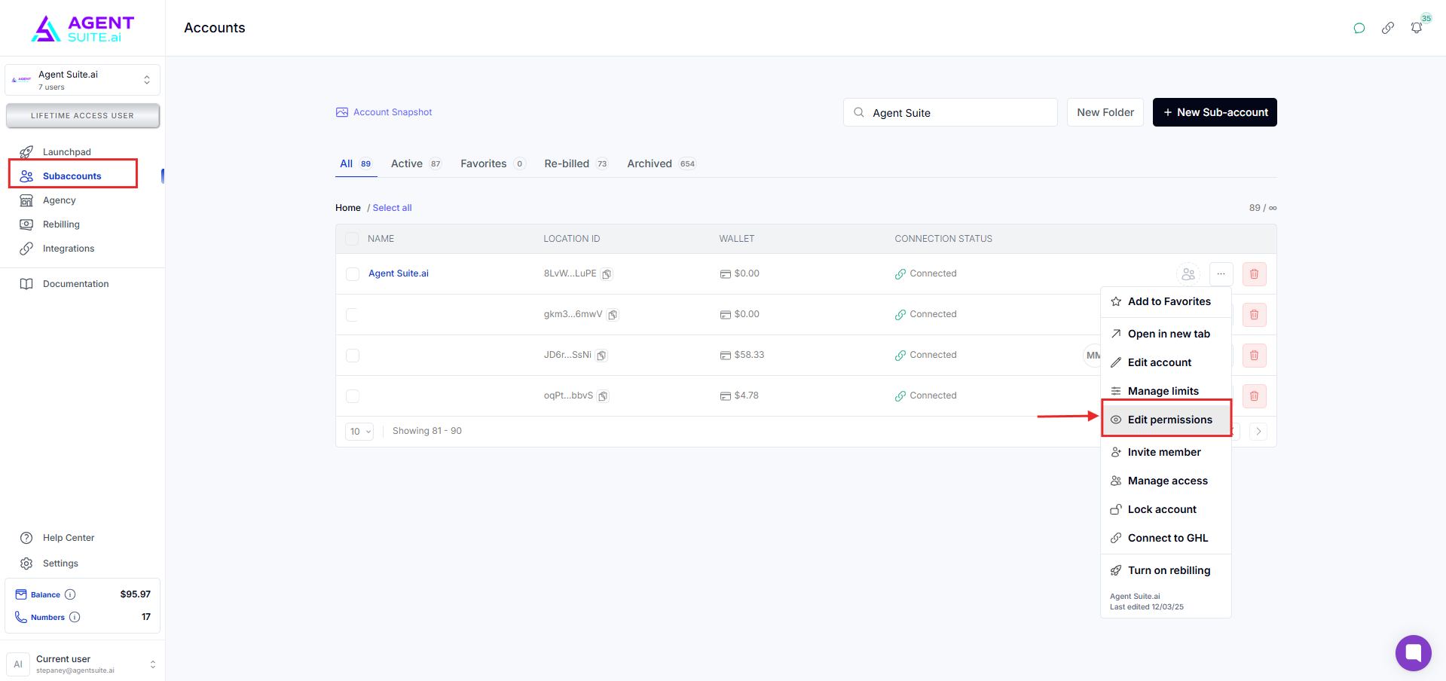1446x681 pixels.
Task: Check the JD6r...SsNi row checkbox
Action: pyautogui.click(x=353, y=356)
